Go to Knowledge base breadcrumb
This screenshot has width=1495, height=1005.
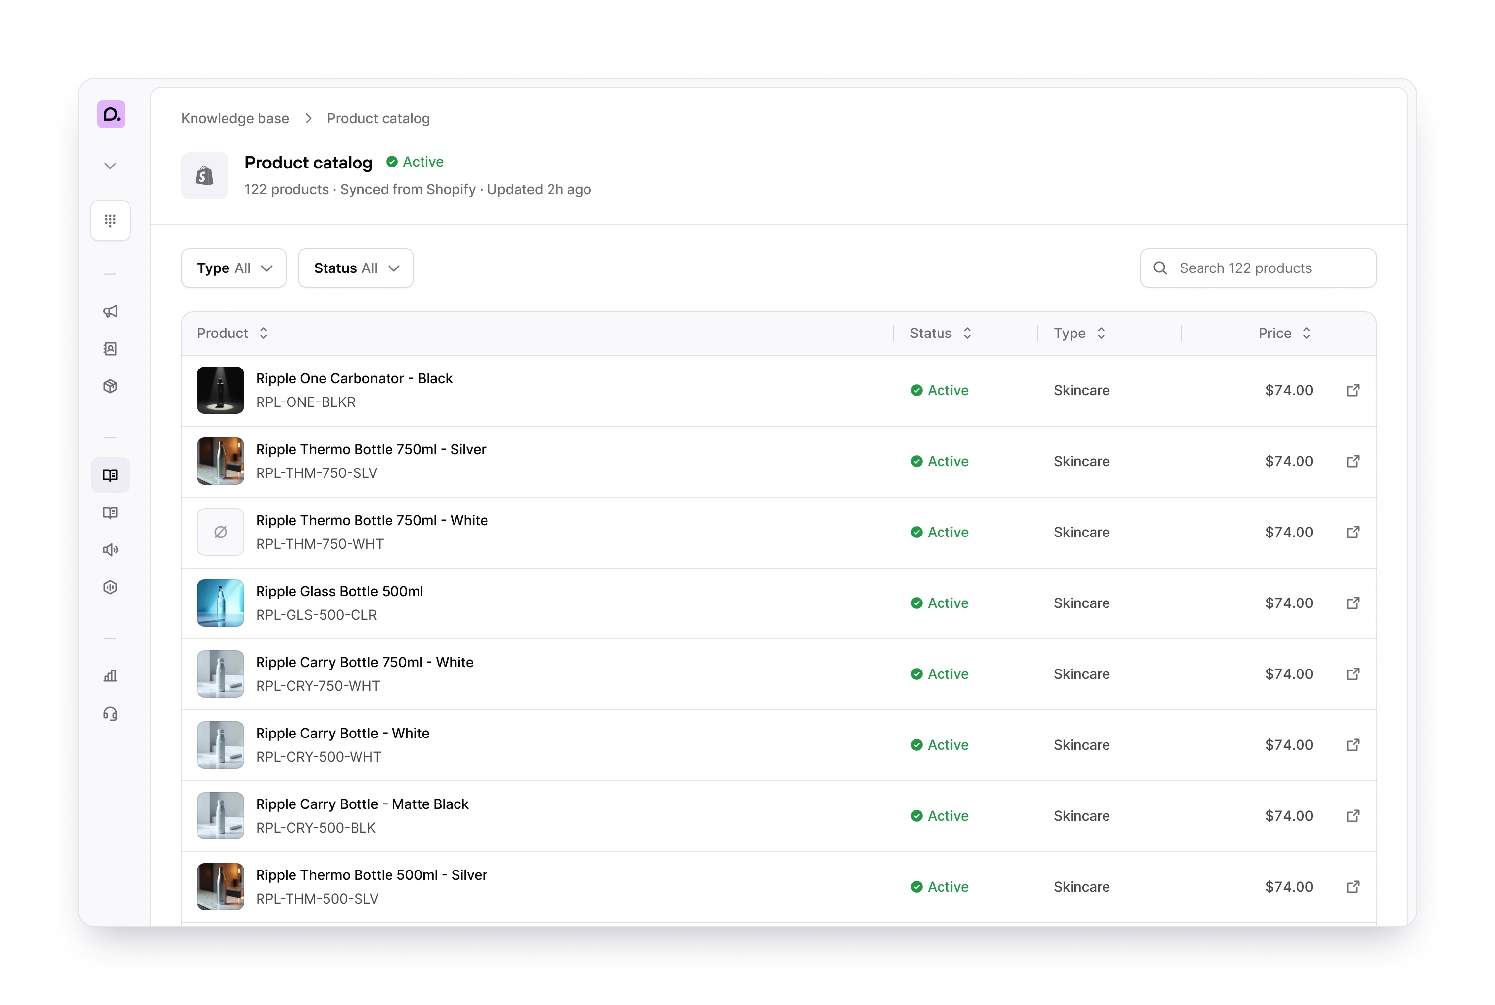click(x=235, y=119)
